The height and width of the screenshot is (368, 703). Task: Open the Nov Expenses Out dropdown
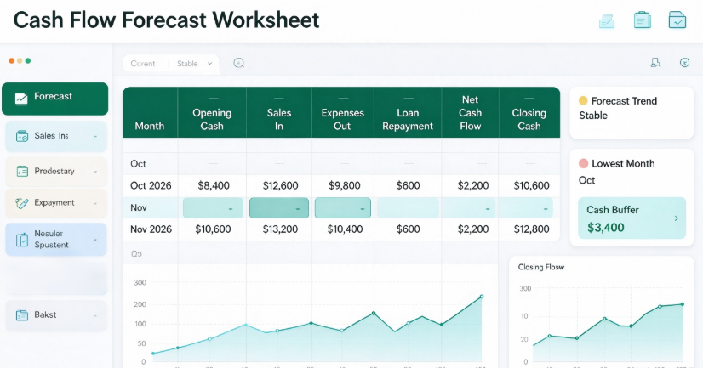click(343, 208)
